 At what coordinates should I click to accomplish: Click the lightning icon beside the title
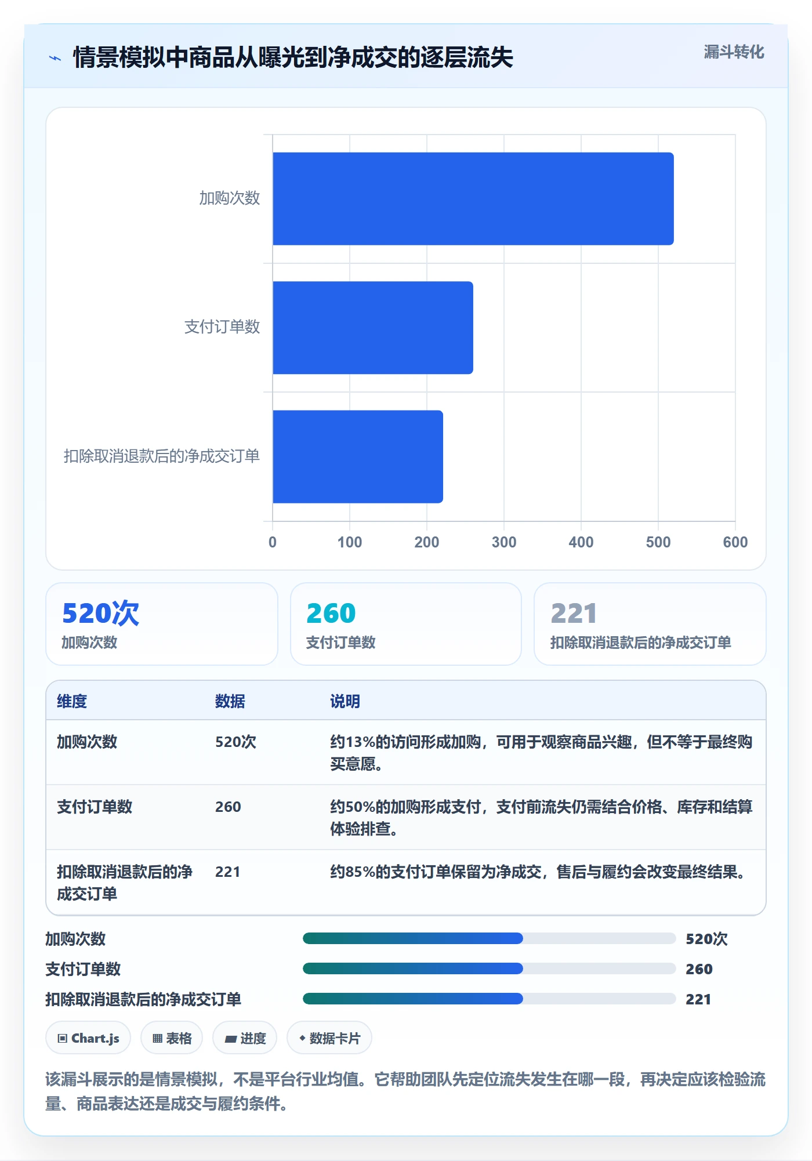click(x=55, y=58)
